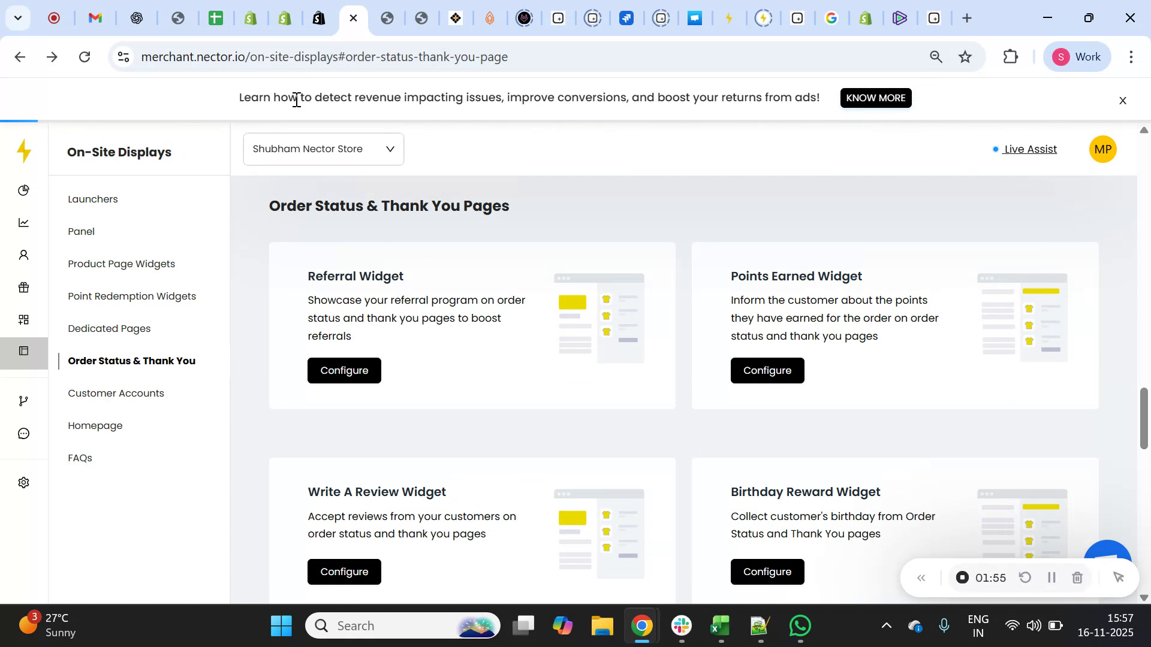
Task: Click the KNOW MORE banner button
Action: pyautogui.click(x=875, y=98)
